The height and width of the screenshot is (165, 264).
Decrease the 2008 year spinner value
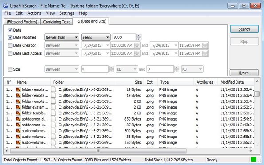138,39
